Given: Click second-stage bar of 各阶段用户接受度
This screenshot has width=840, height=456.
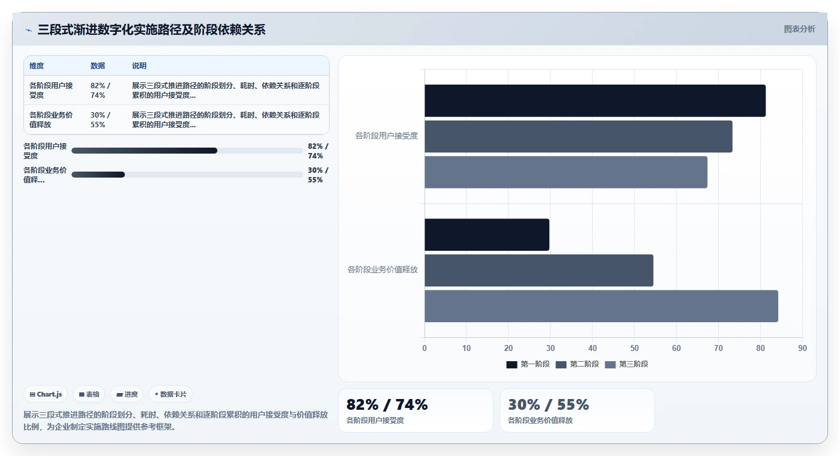Looking at the screenshot, I should [578, 137].
